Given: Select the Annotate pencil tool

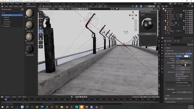Looking at the screenshot, I should [41, 35].
